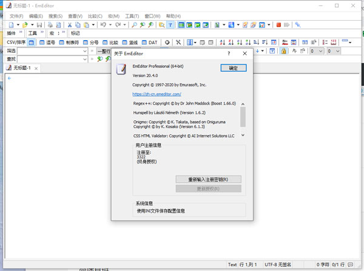This screenshot has width=364, height=271.
Task: Open the New file dropdown arrow
Action: 18,25
